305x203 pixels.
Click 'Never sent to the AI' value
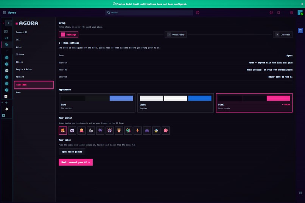click(280, 77)
